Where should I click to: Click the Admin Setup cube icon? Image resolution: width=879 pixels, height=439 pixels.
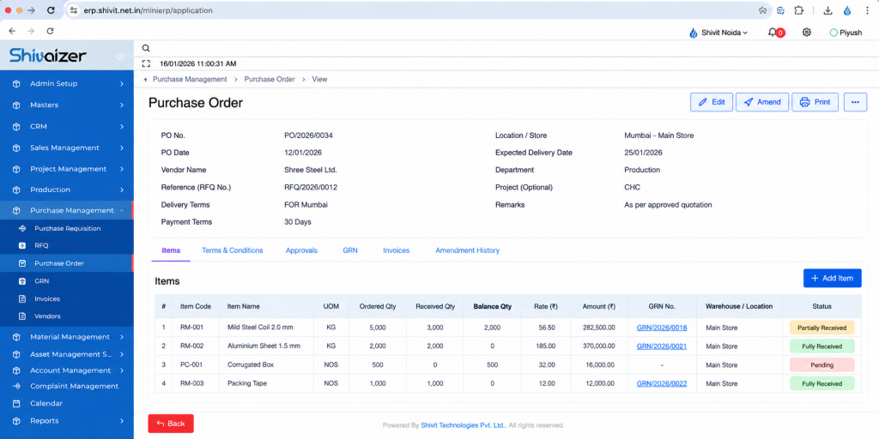tap(16, 84)
